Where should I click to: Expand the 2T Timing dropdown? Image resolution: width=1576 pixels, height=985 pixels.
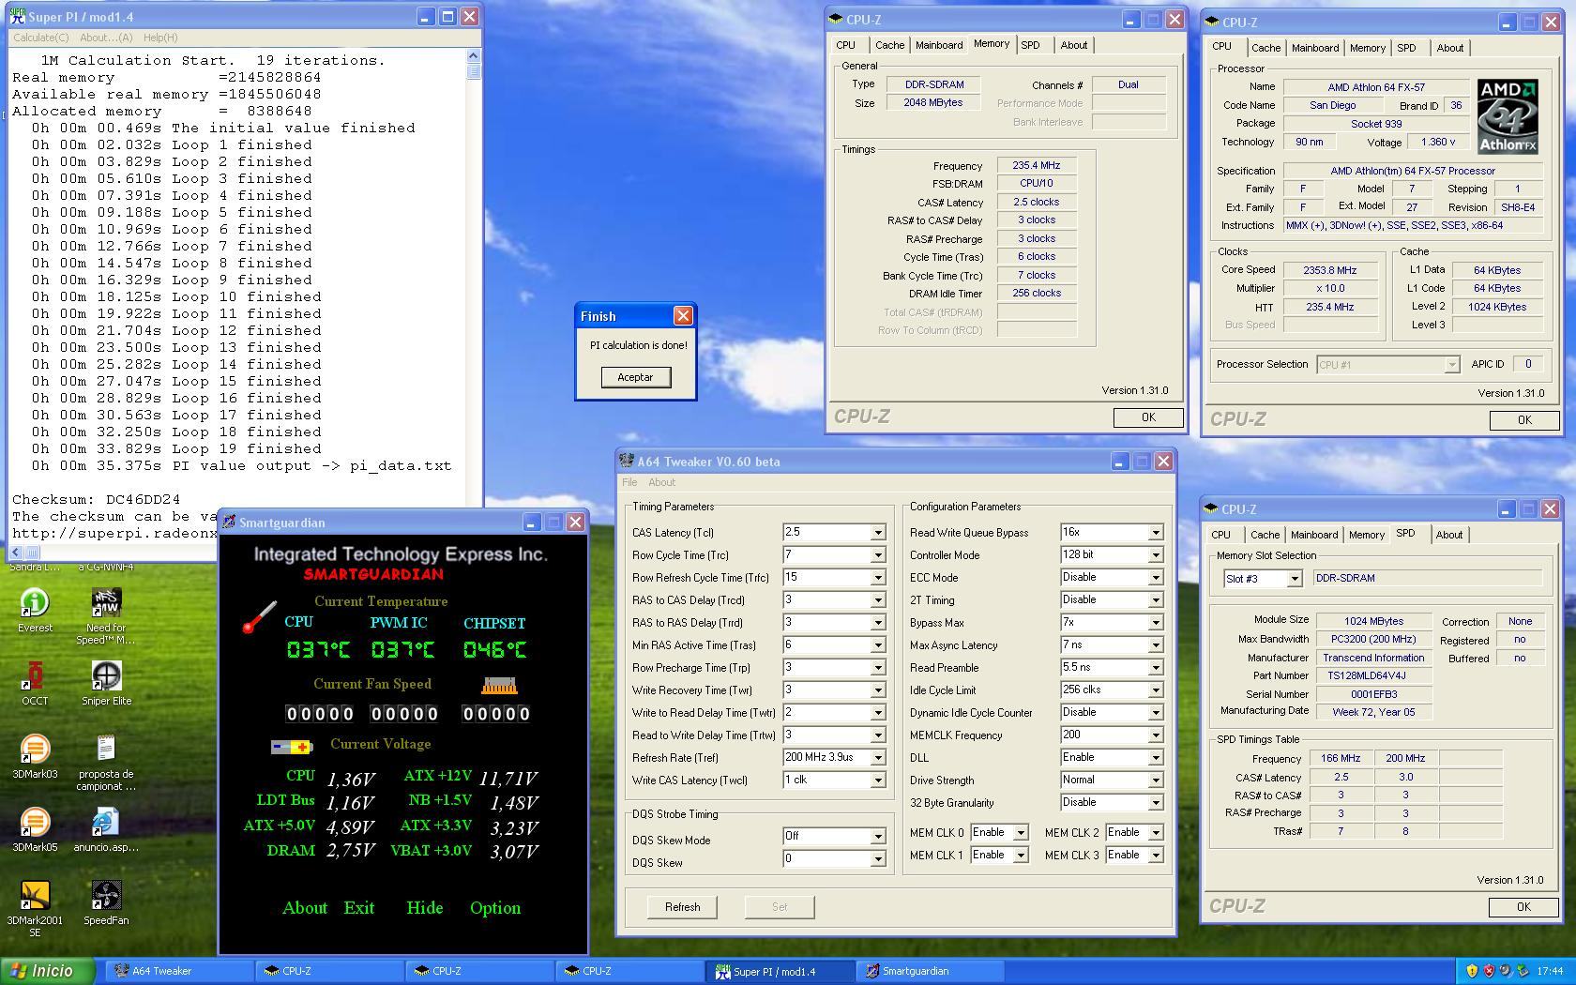(x=1156, y=600)
